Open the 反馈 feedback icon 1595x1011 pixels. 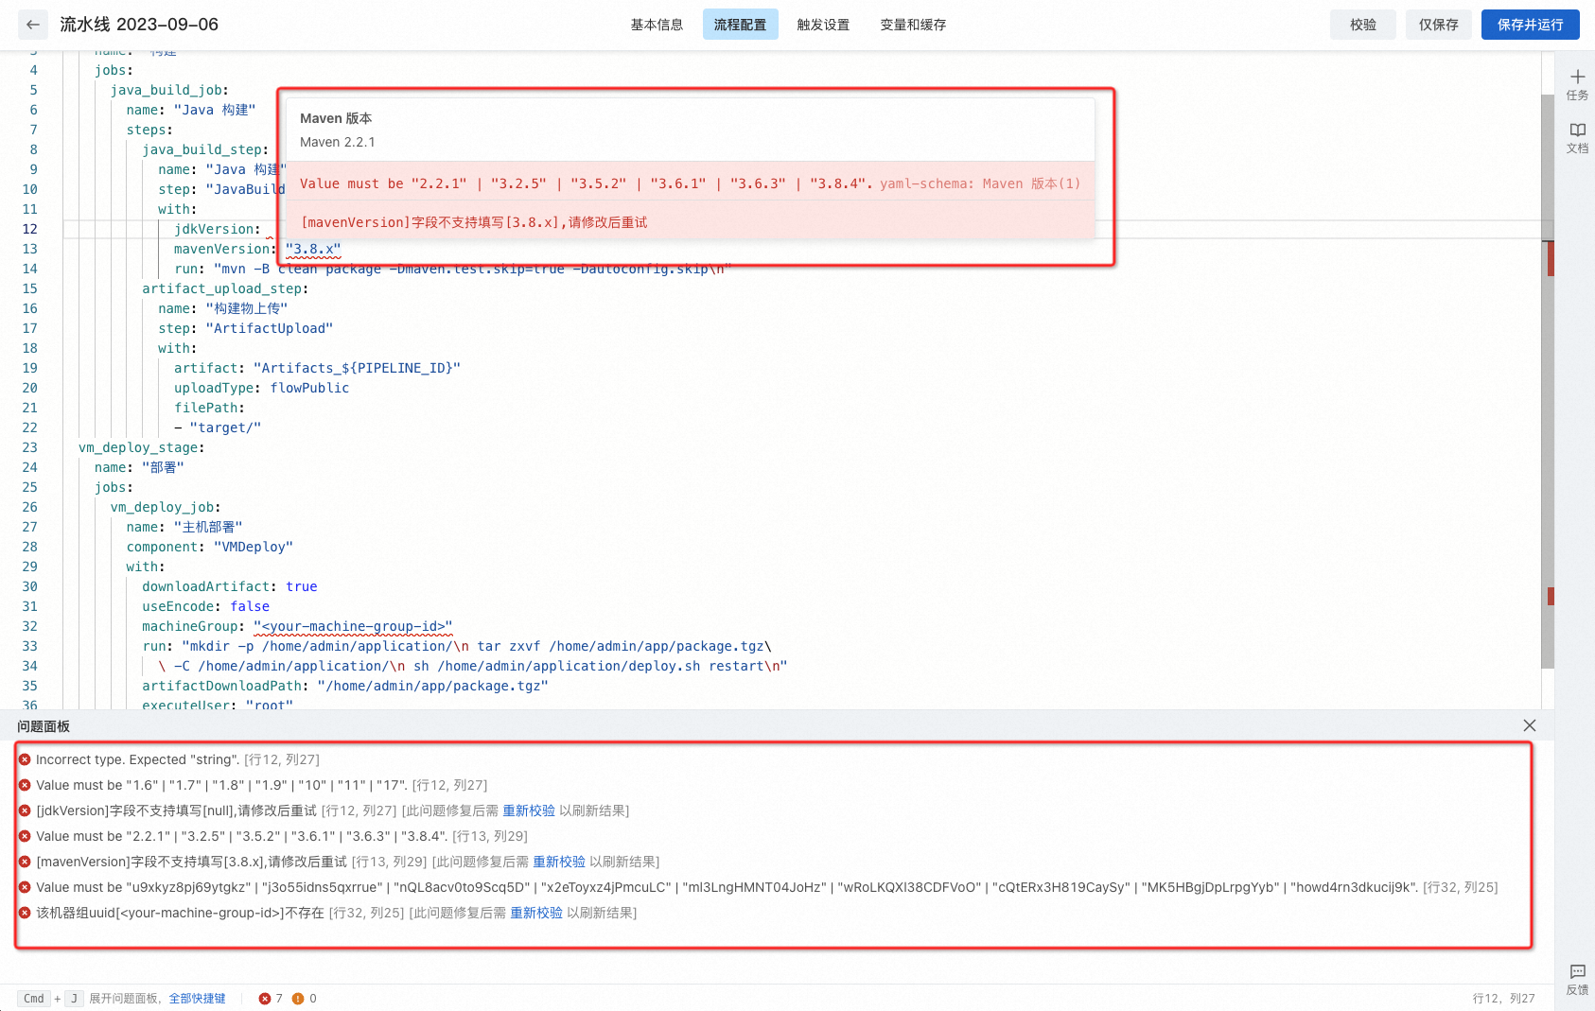[x=1577, y=971]
